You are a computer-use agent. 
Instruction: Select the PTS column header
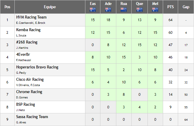click(x=170, y=7)
